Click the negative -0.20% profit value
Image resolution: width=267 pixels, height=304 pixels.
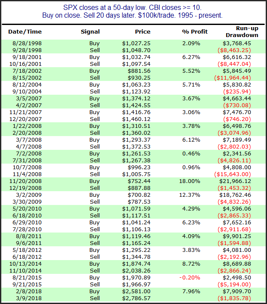[x=190, y=277]
